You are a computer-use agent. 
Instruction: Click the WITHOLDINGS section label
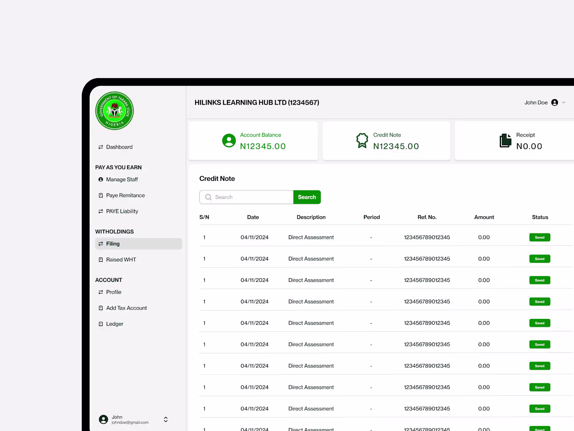(114, 232)
